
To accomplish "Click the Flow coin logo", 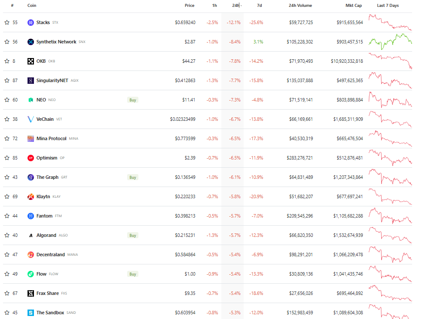I will pyautogui.click(x=31, y=274).
